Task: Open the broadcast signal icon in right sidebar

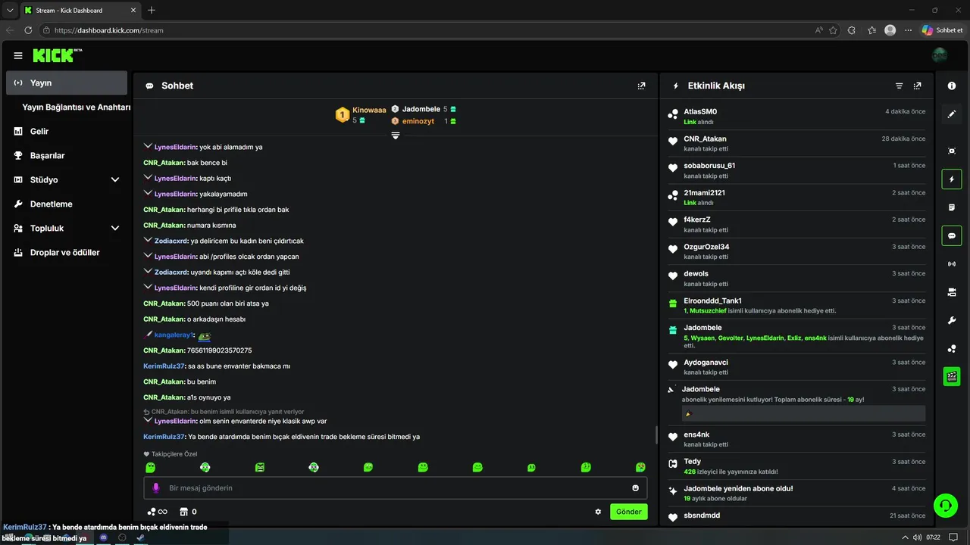Action: [952, 263]
